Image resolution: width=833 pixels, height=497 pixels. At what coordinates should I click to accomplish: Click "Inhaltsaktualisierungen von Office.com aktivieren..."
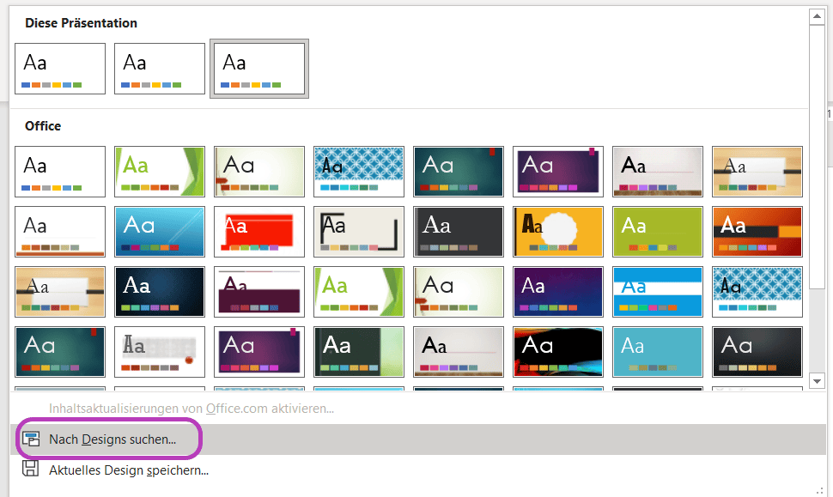(x=191, y=409)
